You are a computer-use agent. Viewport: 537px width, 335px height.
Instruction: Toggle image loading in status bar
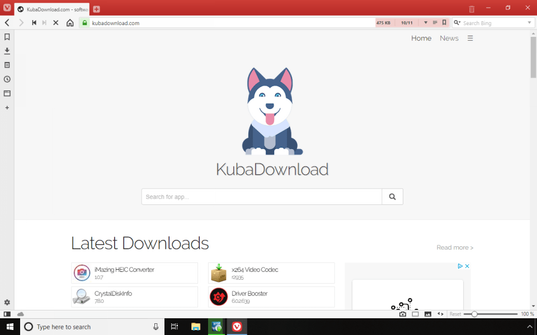tap(428, 314)
